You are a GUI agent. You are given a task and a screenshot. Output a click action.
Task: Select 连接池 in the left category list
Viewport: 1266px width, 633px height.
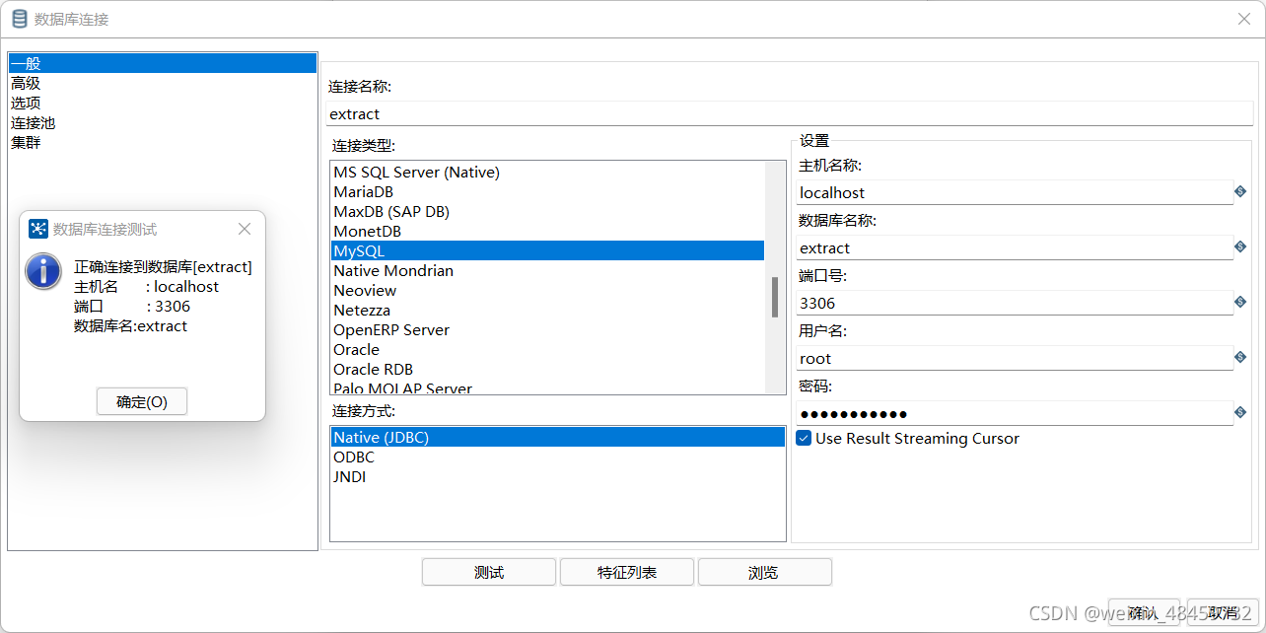(x=163, y=122)
